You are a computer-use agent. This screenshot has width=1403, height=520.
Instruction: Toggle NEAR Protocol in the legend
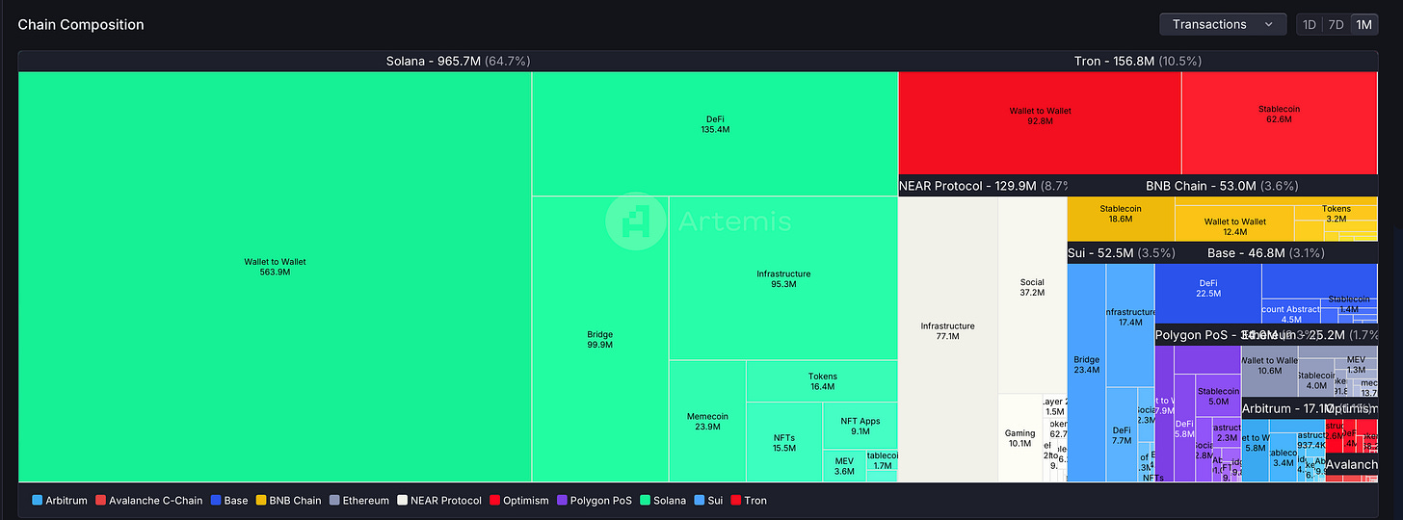coord(439,501)
